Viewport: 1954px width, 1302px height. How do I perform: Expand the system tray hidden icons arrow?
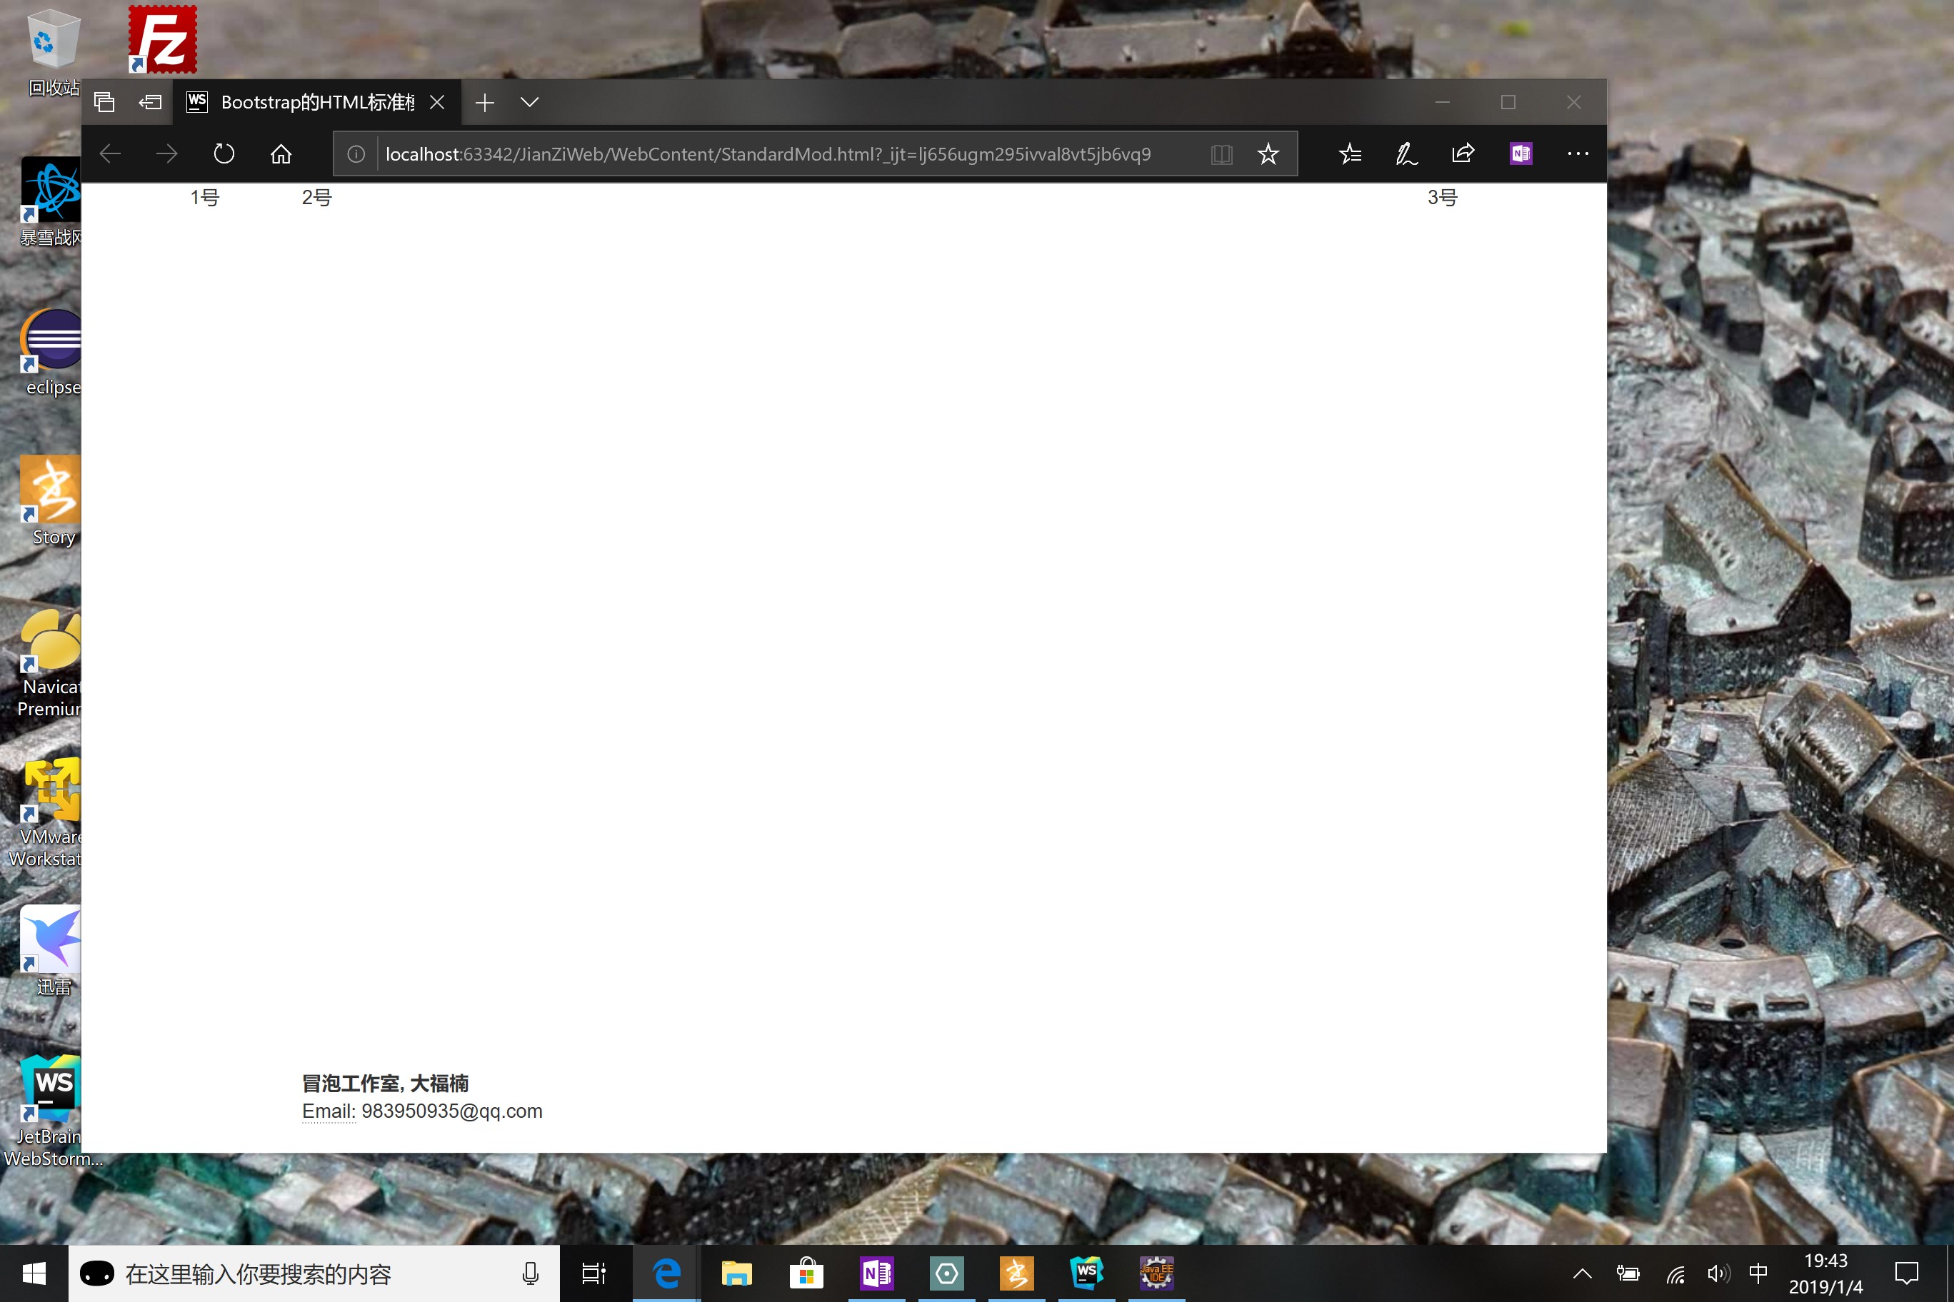[1582, 1273]
